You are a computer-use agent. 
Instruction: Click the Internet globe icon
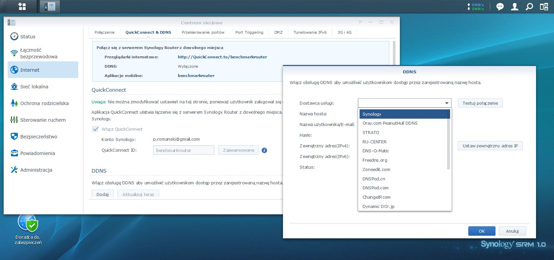(14, 70)
